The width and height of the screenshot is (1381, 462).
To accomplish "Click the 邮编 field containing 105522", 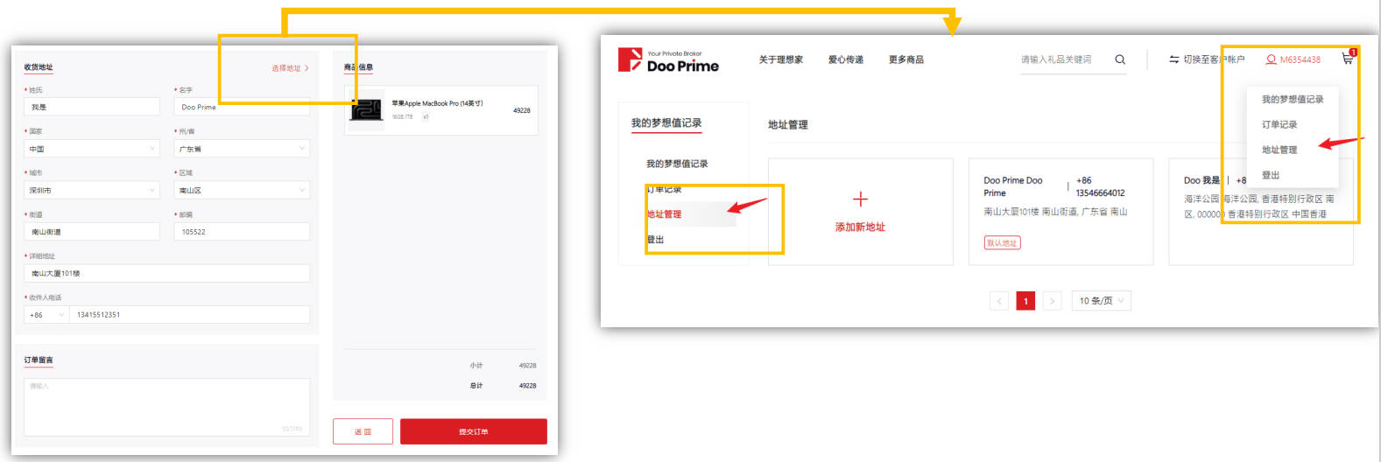I will tap(243, 232).
